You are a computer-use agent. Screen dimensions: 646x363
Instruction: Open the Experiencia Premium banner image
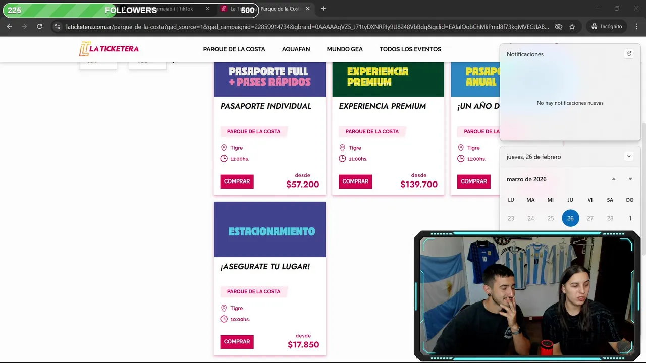click(388, 79)
